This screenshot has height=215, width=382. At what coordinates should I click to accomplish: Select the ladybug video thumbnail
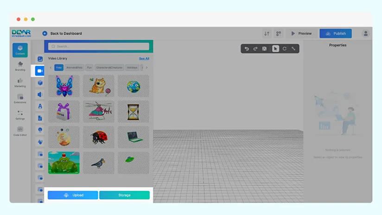(98, 137)
